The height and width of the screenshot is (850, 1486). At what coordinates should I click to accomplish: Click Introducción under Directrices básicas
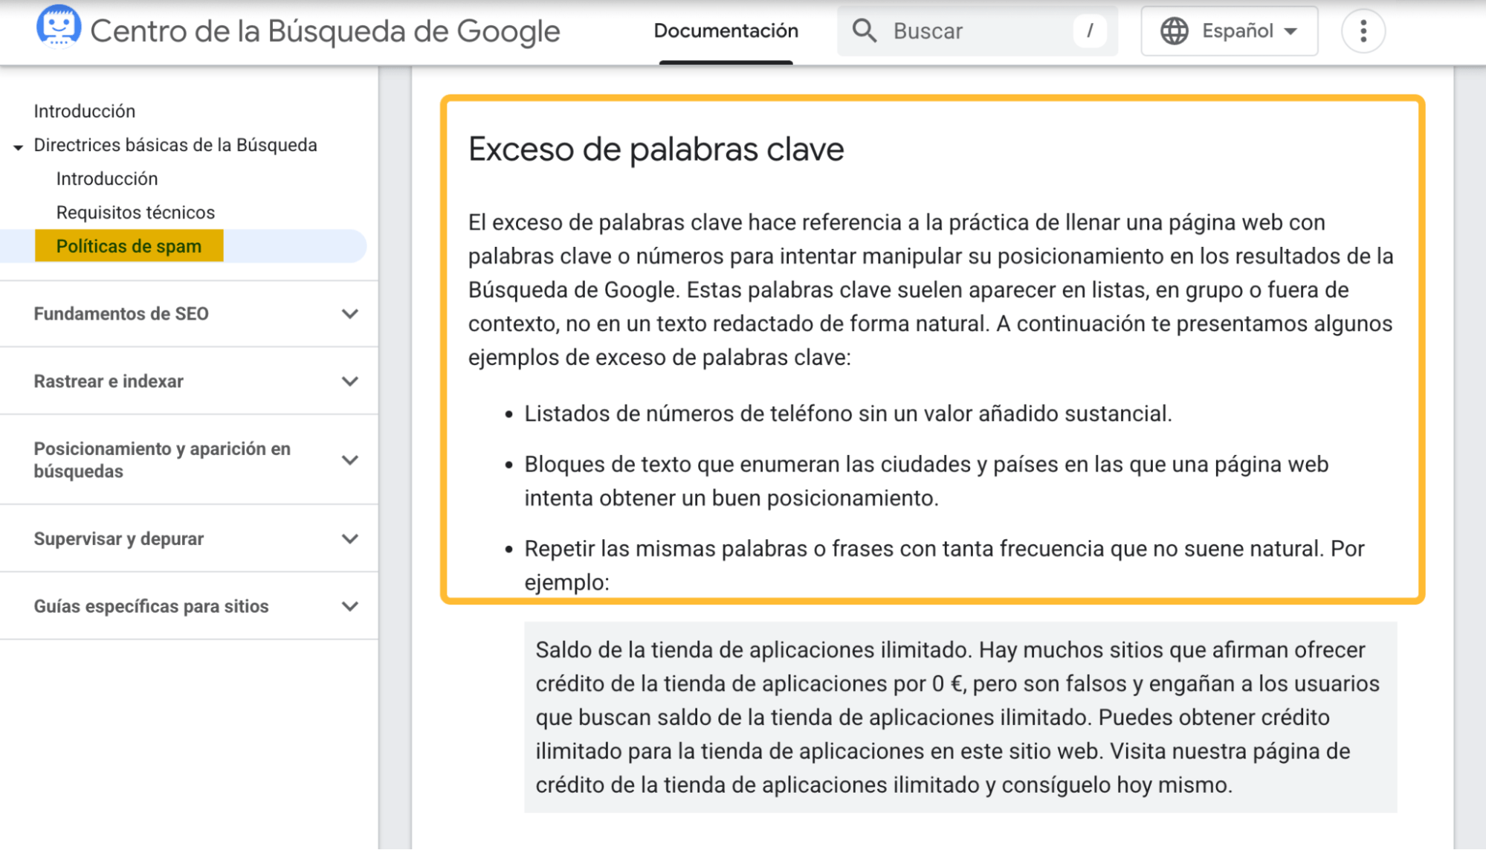(106, 178)
